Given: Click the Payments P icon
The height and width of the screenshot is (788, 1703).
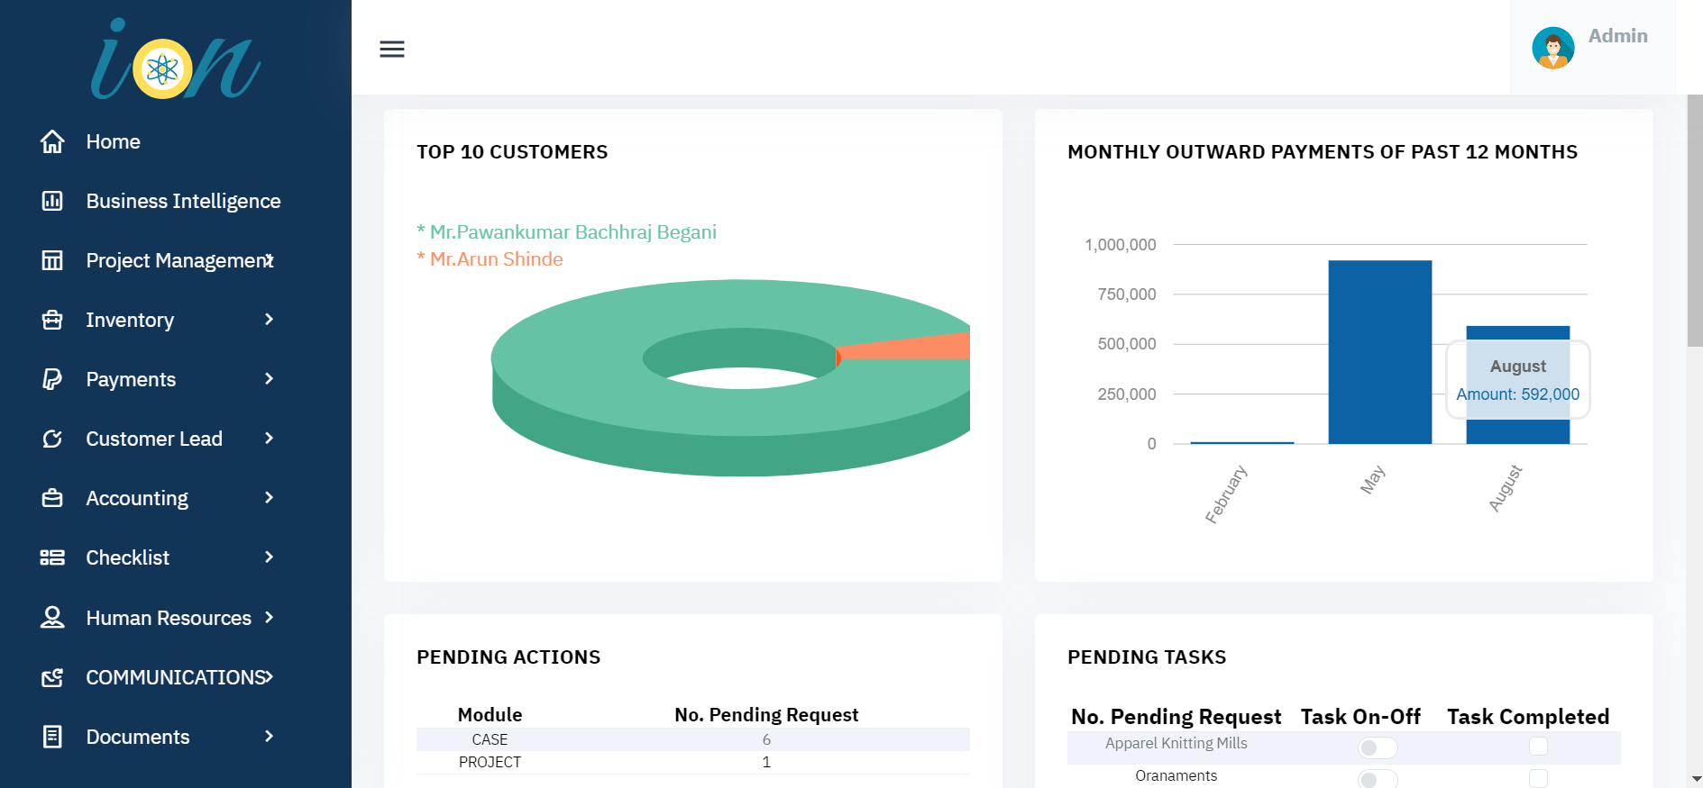Looking at the screenshot, I should 52,379.
